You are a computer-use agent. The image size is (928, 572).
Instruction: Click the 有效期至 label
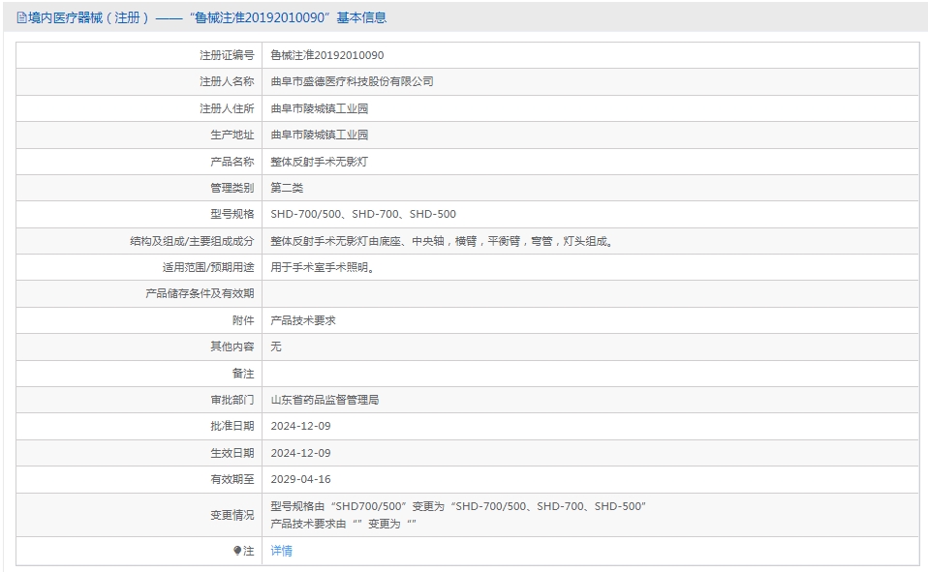(232, 479)
